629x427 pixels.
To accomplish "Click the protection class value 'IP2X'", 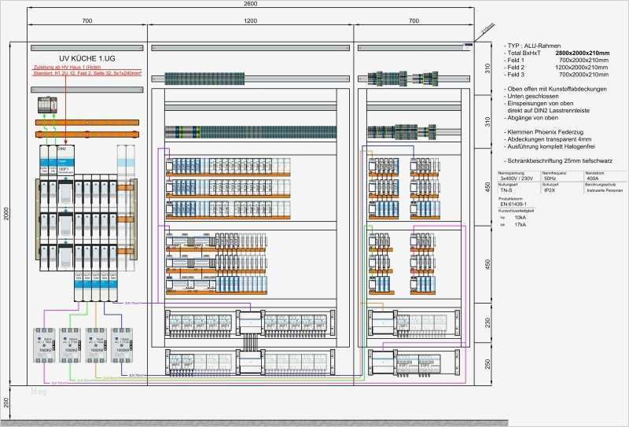I will click(549, 190).
